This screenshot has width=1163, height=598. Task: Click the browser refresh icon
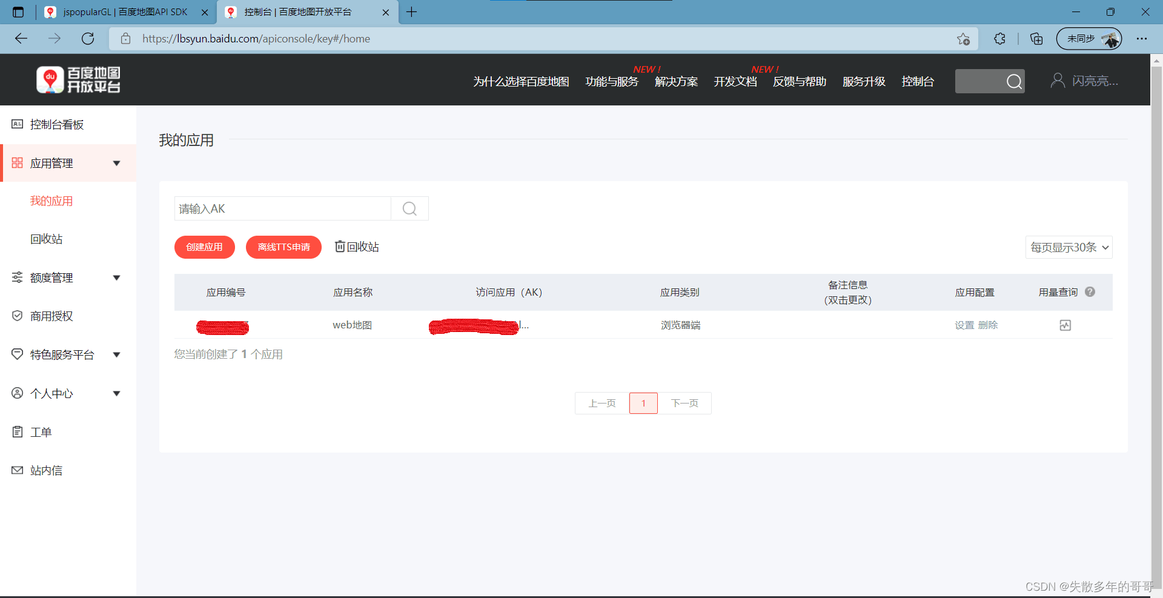[88, 39]
